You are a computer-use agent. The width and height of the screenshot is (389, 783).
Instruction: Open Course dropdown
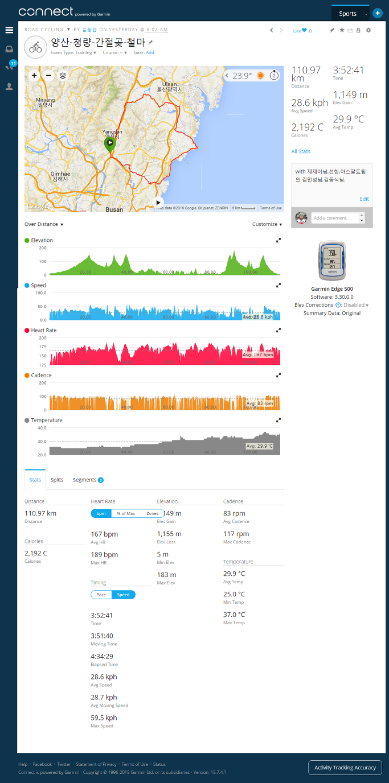point(114,52)
